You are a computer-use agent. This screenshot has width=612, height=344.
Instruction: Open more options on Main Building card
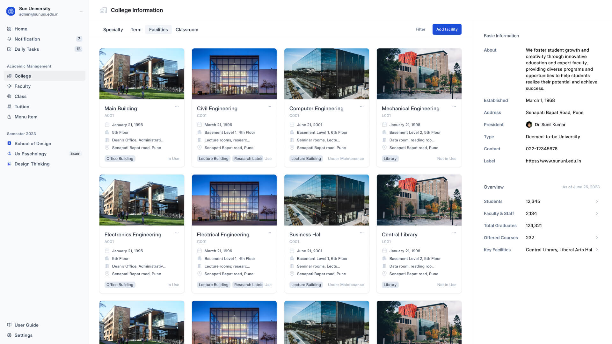(177, 107)
